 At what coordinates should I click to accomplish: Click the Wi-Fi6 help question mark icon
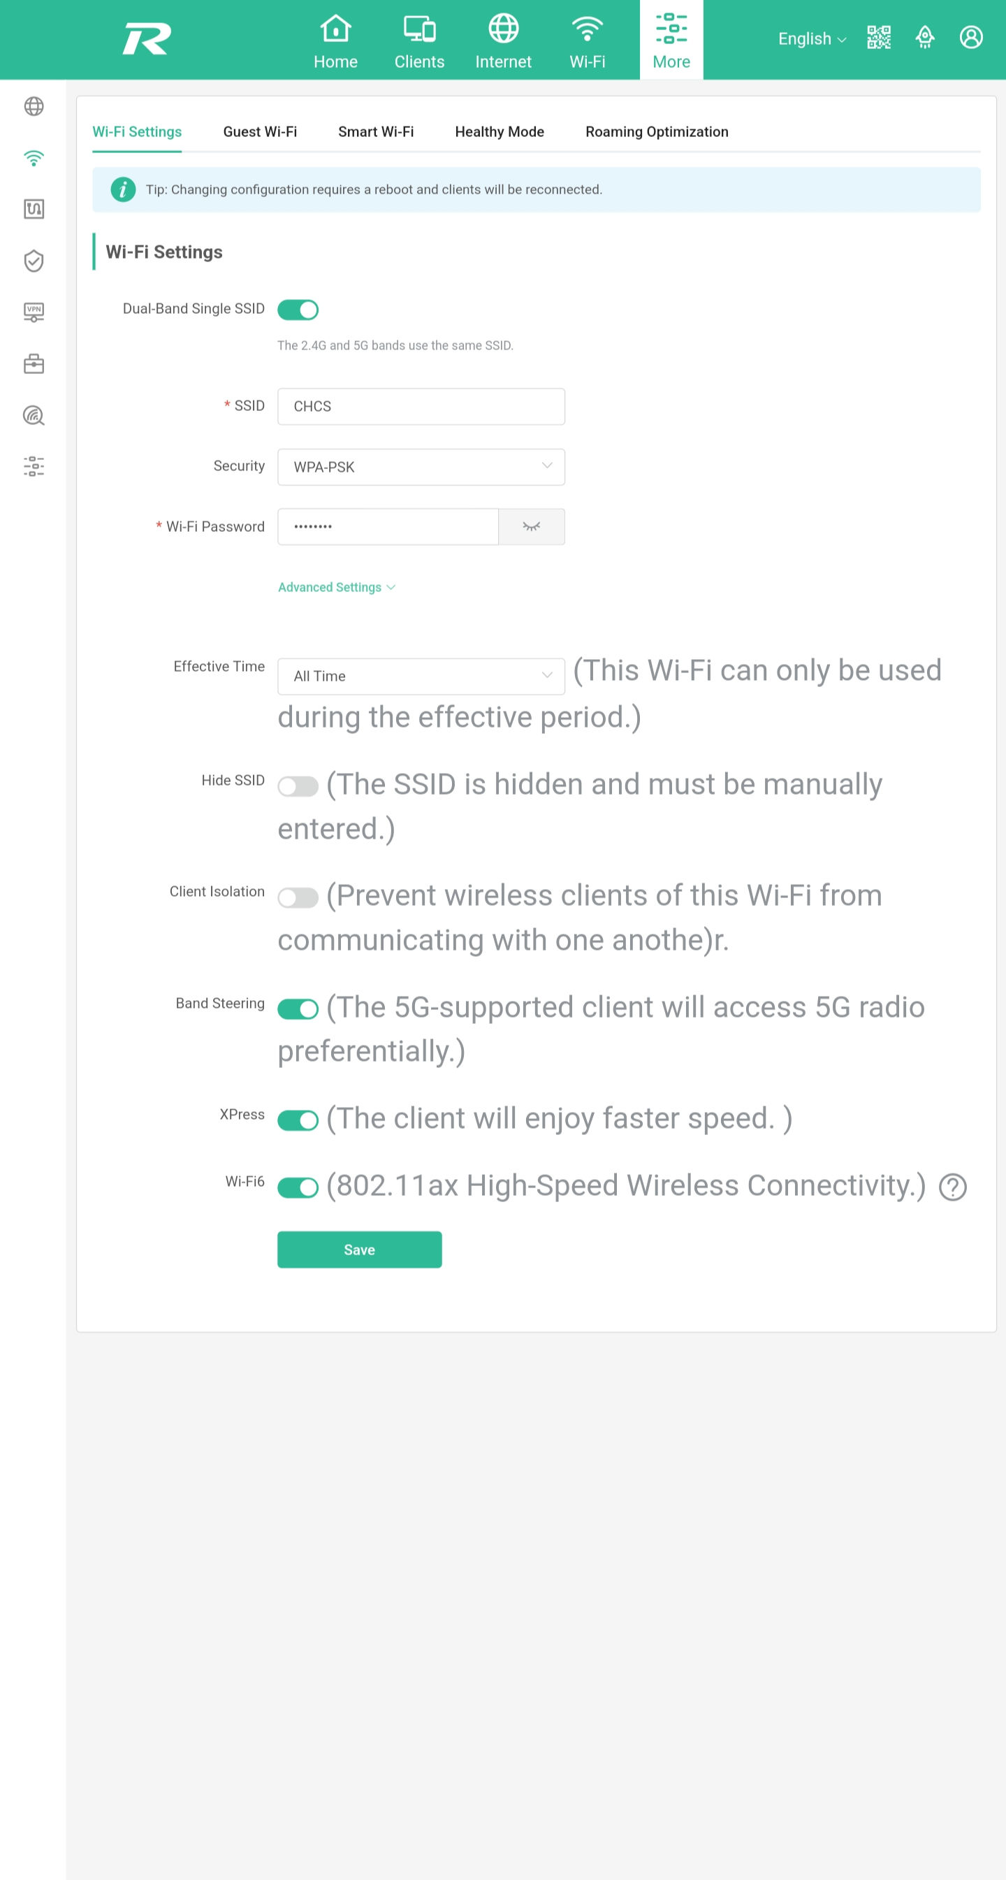click(x=953, y=1187)
